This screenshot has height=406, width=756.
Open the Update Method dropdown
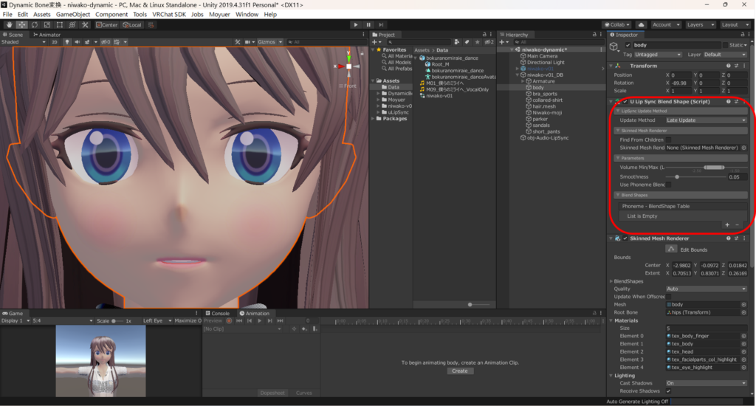point(707,120)
